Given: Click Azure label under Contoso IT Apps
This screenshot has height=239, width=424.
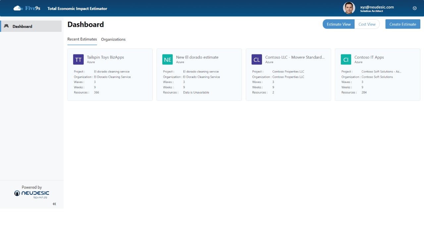Looking at the screenshot, I should pyautogui.click(x=358, y=62).
